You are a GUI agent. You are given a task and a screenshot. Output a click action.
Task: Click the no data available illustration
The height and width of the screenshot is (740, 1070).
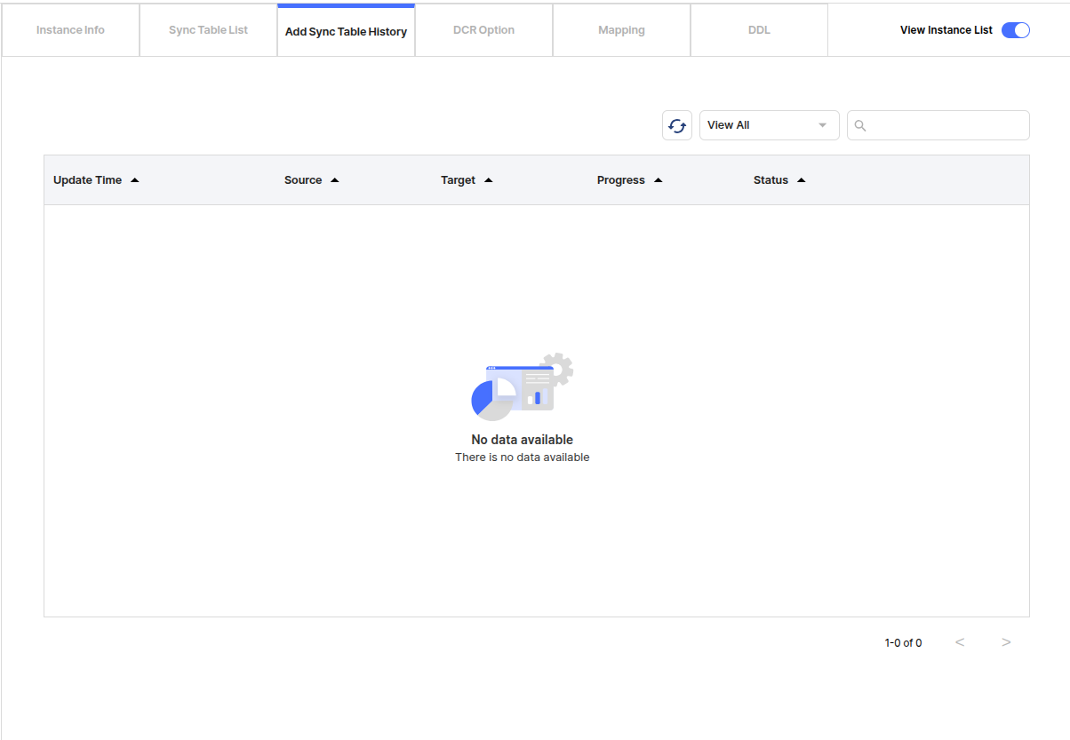coord(523,385)
